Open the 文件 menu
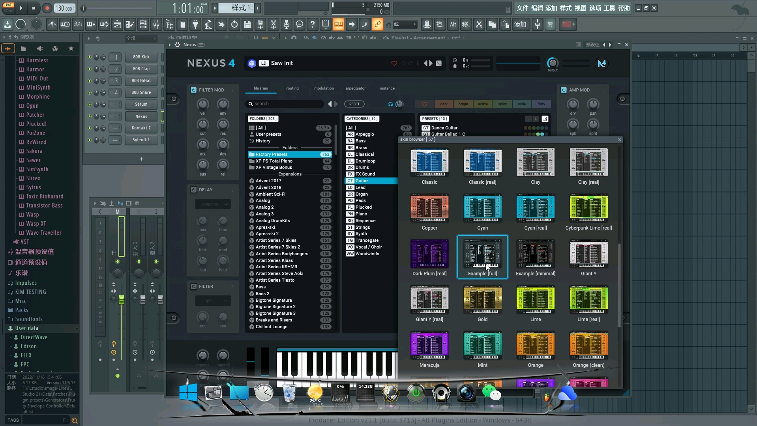Viewport: 757px width, 426px height. pos(522,8)
